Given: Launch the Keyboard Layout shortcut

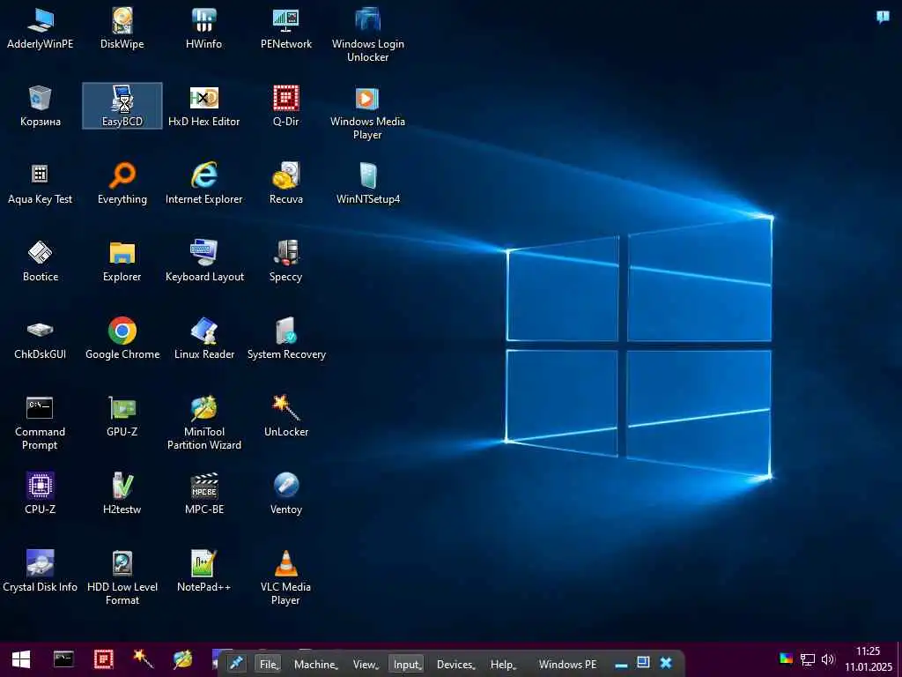Looking at the screenshot, I should pos(203,262).
